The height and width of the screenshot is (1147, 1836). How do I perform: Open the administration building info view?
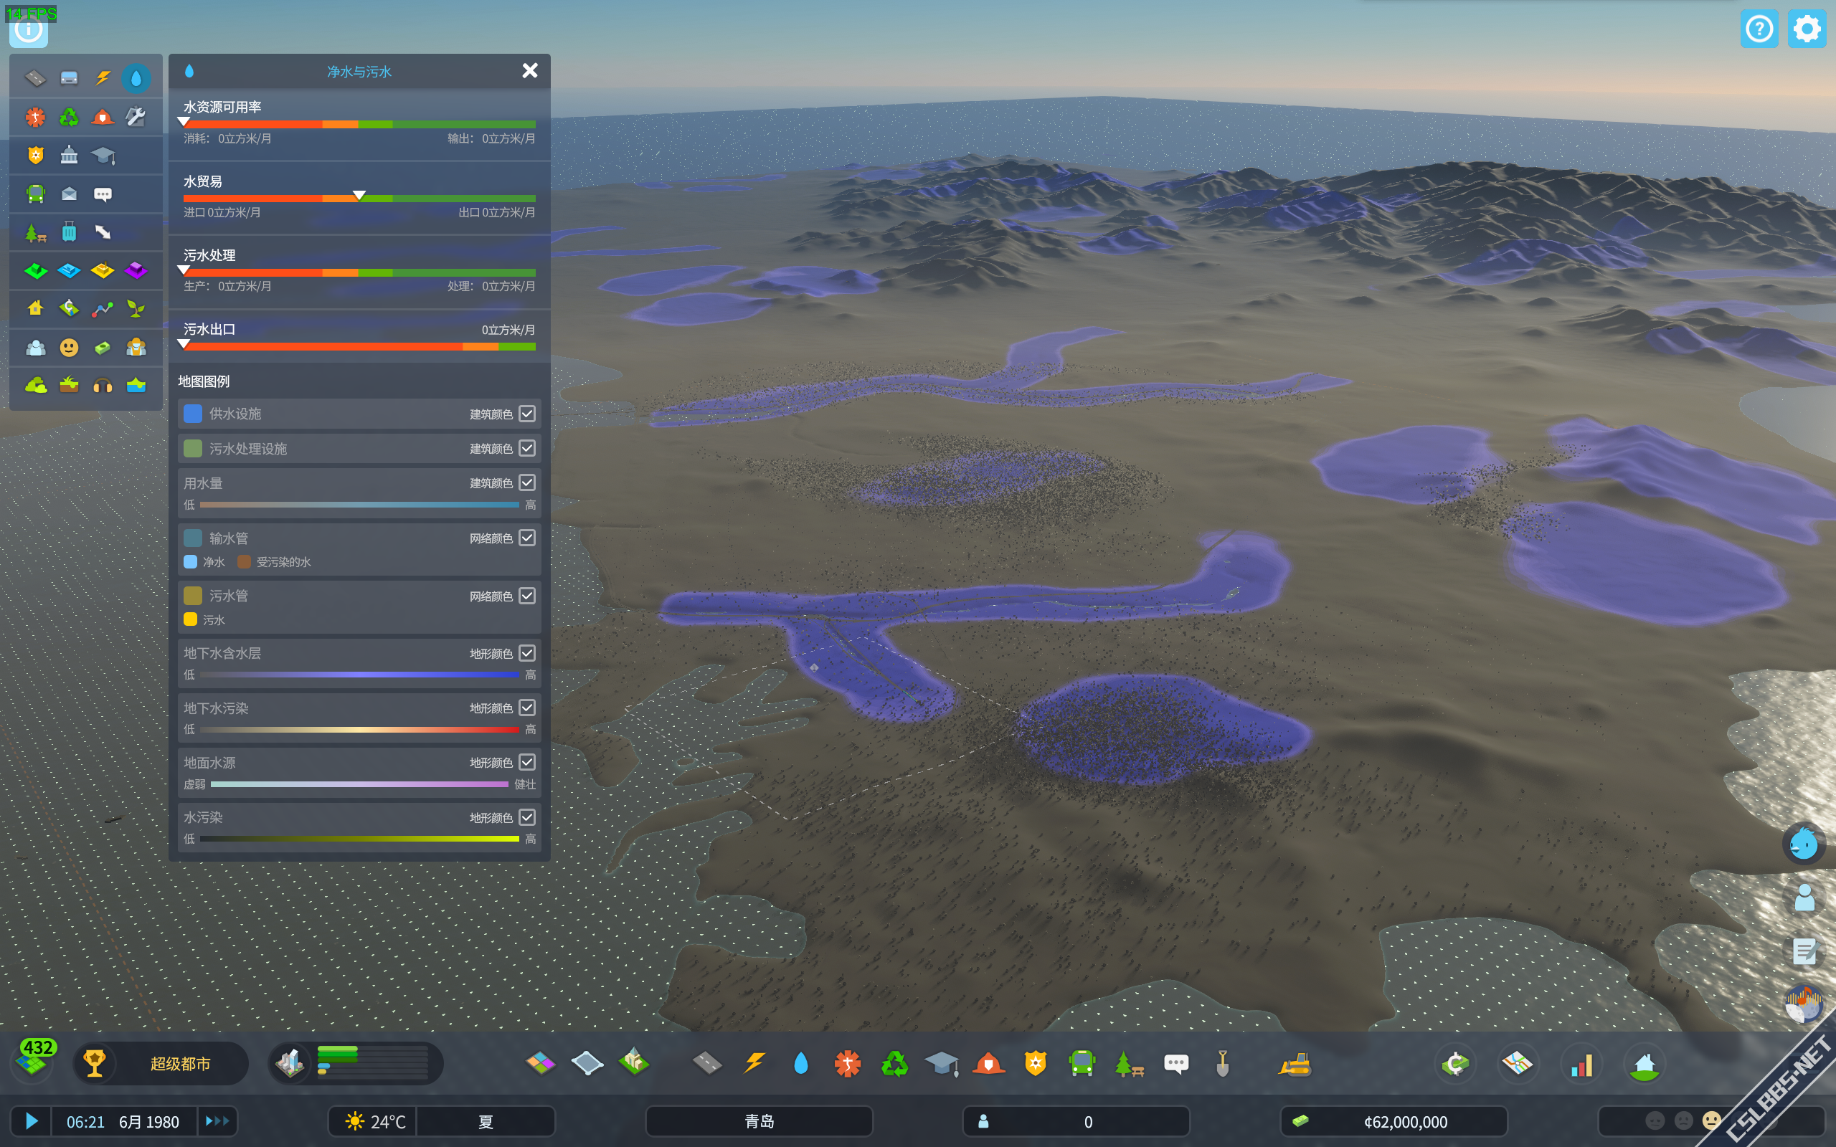click(69, 156)
